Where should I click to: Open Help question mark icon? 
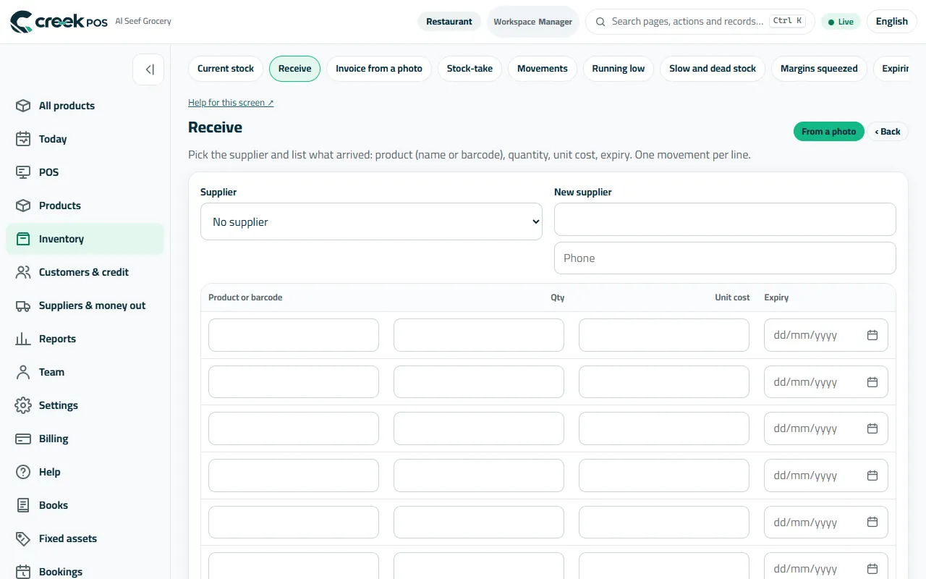(x=23, y=472)
